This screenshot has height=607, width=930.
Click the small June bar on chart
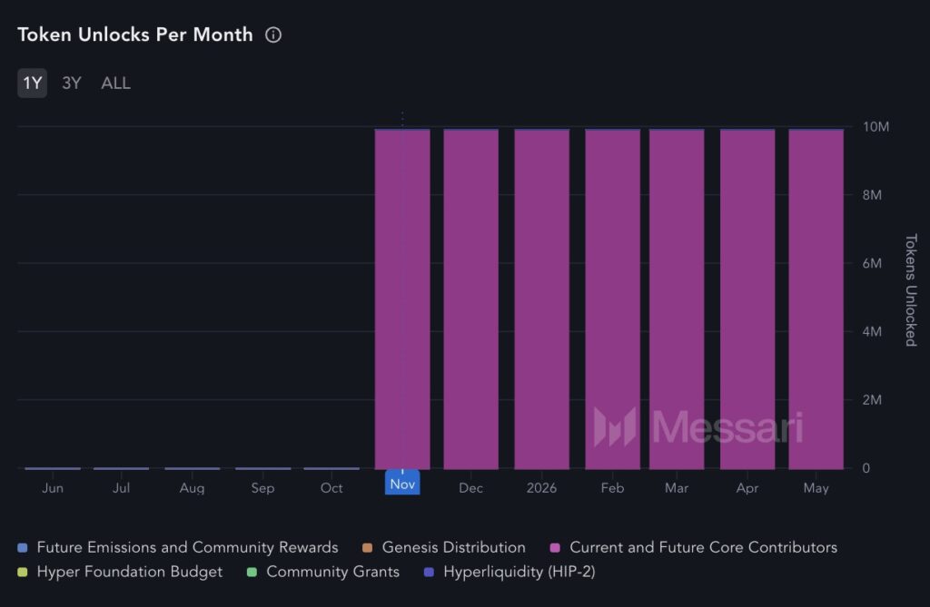(x=53, y=468)
